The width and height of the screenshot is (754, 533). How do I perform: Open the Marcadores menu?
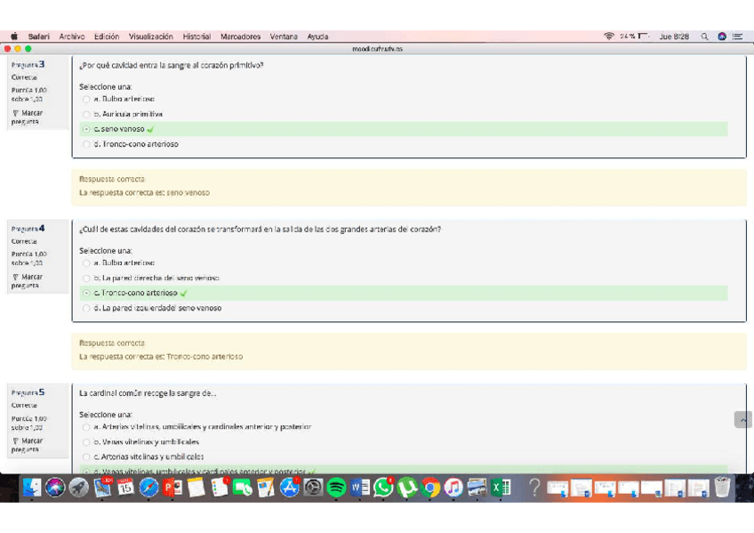[240, 36]
